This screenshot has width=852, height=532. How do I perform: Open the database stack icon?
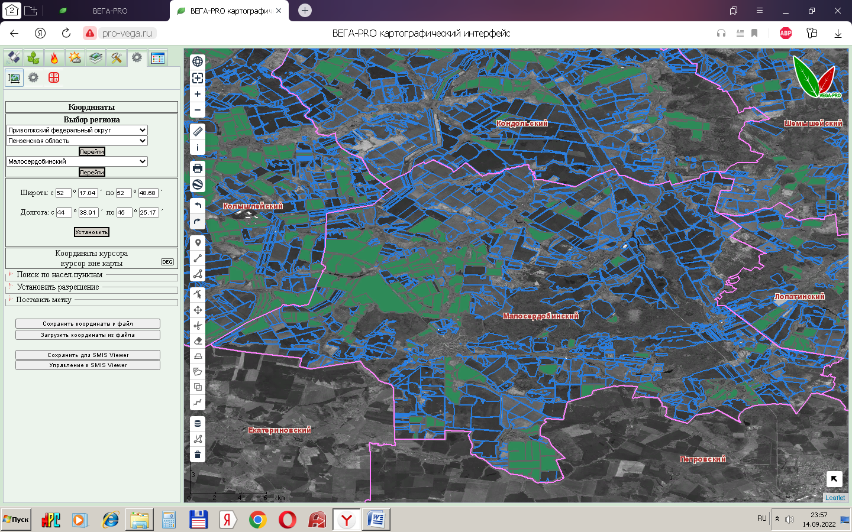198,423
